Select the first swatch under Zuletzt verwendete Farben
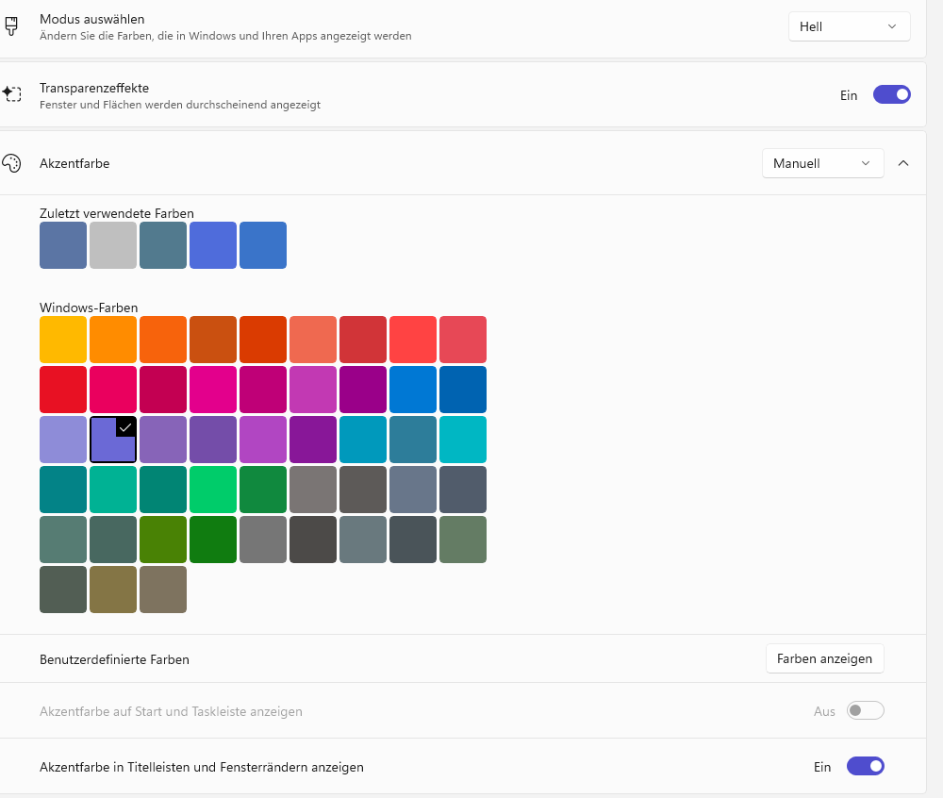This screenshot has height=798, width=943. point(63,245)
